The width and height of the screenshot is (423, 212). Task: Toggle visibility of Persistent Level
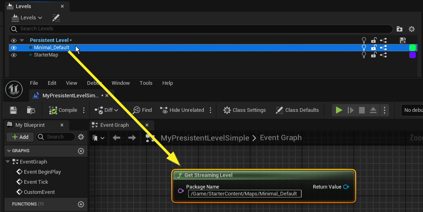coord(14,40)
